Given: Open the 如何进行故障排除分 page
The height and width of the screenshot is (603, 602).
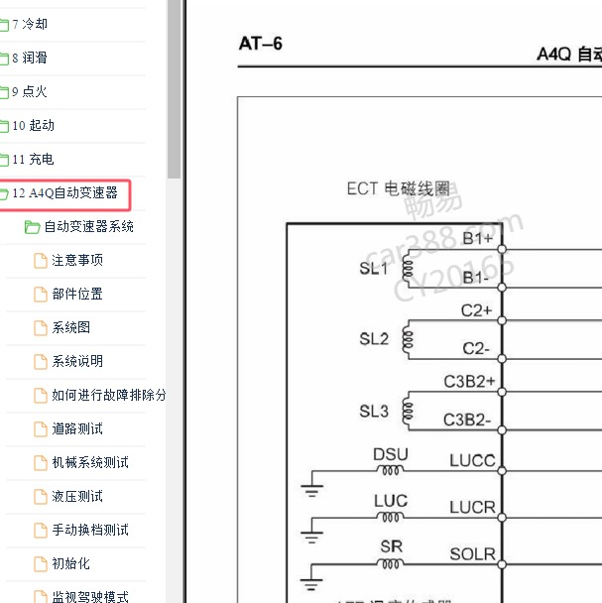Looking at the screenshot, I should click(x=109, y=396).
